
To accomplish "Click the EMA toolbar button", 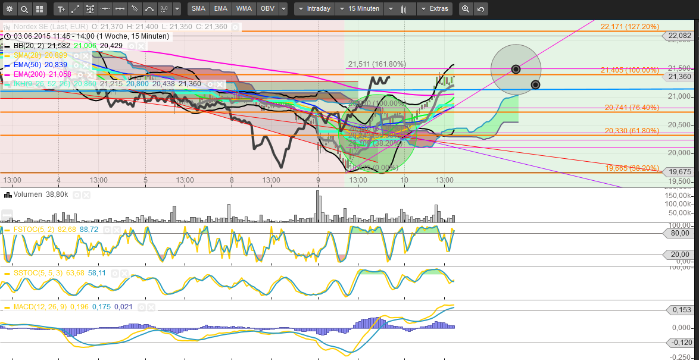I will 220,9.
